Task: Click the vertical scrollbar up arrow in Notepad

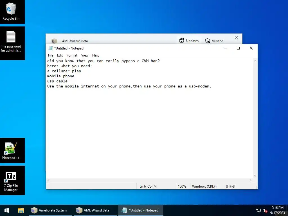Action: pos(255,61)
